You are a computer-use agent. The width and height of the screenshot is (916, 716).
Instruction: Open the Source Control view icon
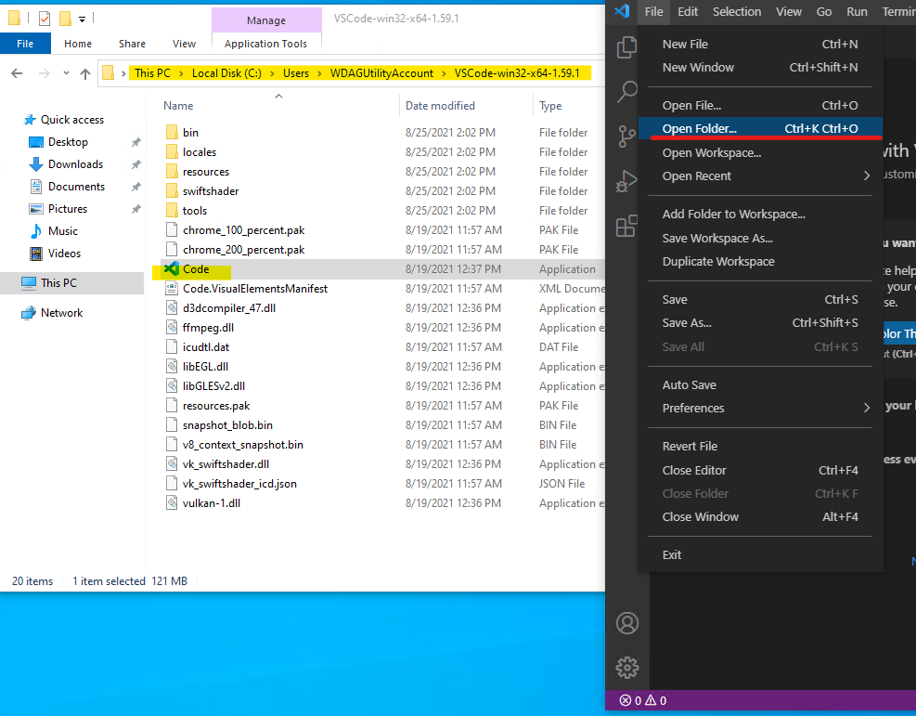[626, 137]
